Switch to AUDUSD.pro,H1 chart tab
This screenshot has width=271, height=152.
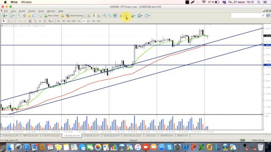click(x=91, y=136)
